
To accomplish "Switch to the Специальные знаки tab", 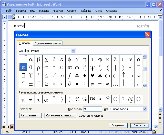I will [48, 43].
